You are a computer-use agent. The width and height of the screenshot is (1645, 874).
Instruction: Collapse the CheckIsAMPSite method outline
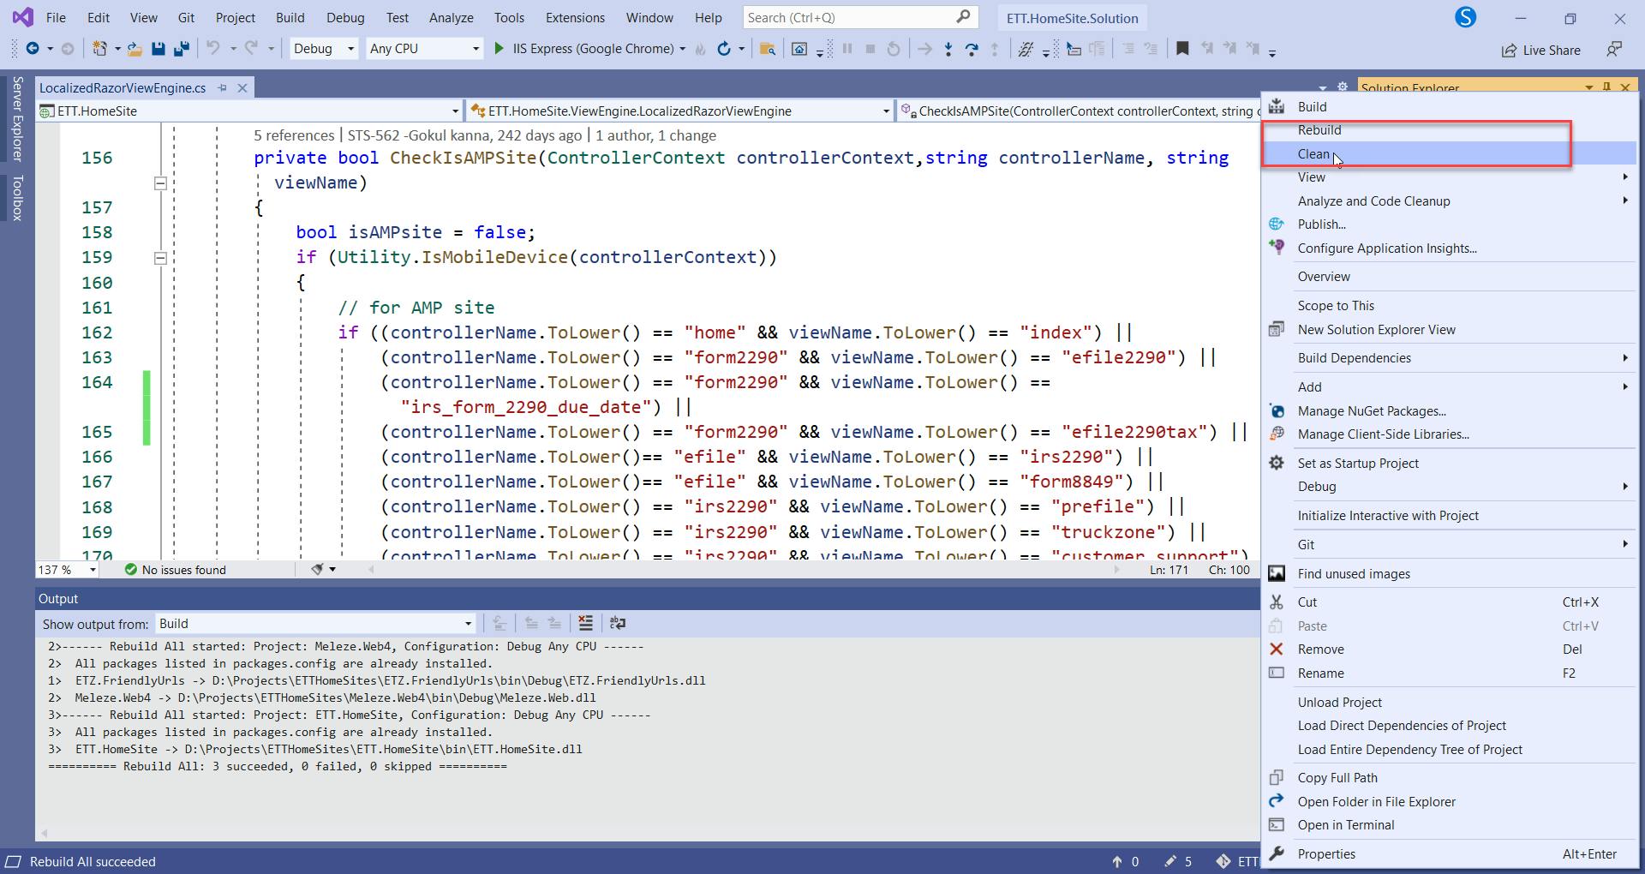click(x=160, y=183)
